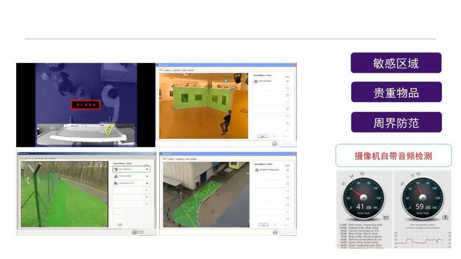Toggle first task checkbox in fence window
This screenshot has height=259, width=461.
click(147, 170)
